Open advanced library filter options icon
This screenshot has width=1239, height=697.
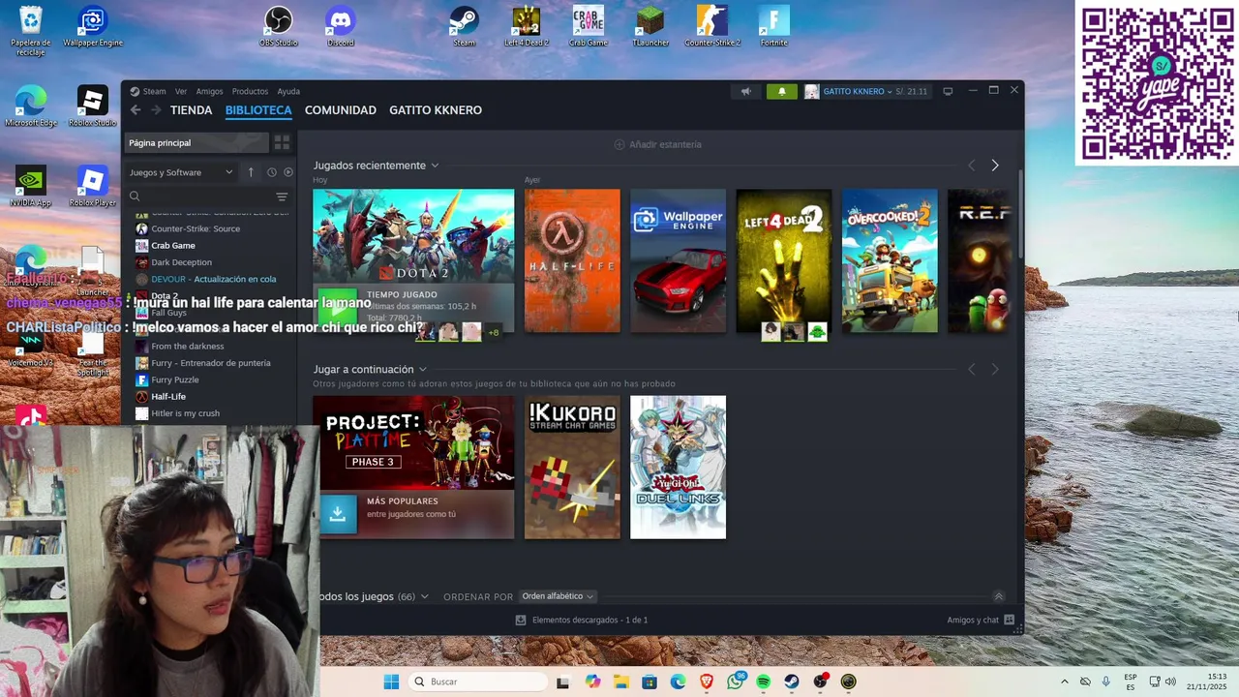pyautogui.click(x=282, y=197)
